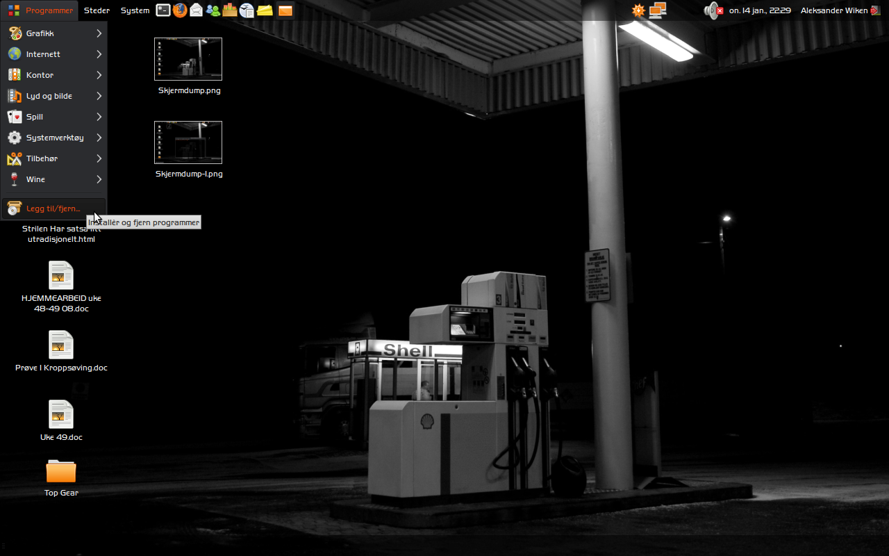Image resolution: width=889 pixels, height=556 pixels.
Task: Click the orange window panel icon
Action: coord(285,10)
